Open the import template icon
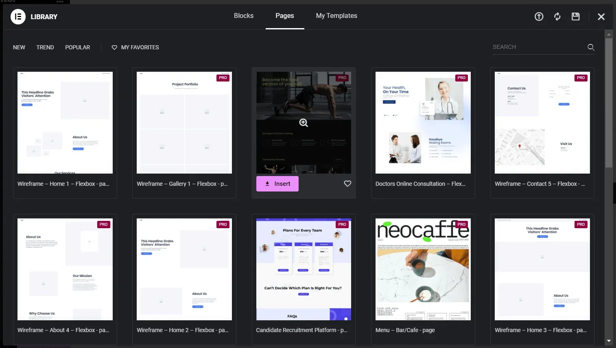The width and height of the screenshot is (616, 348). point(539,16)
